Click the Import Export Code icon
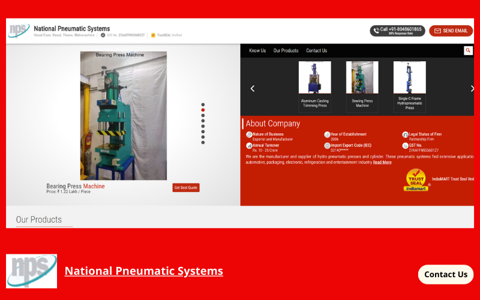The height and width of the screenshot is (300, 480). [327, 146]
